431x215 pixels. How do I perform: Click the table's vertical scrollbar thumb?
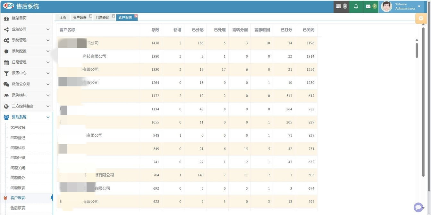pyautogui.click(x=417, y=50)
